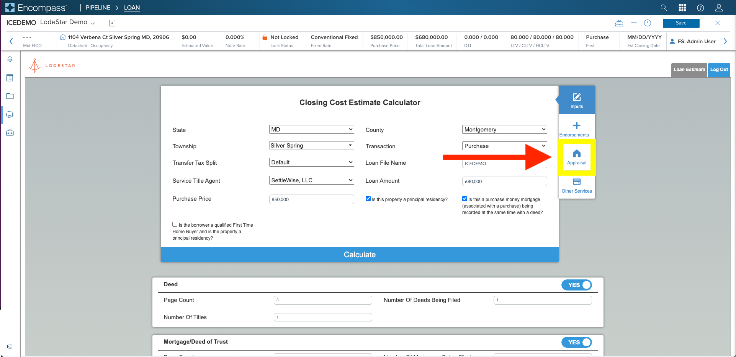Check the First Time Home Buyer checkbox

(x=175, y=224)
